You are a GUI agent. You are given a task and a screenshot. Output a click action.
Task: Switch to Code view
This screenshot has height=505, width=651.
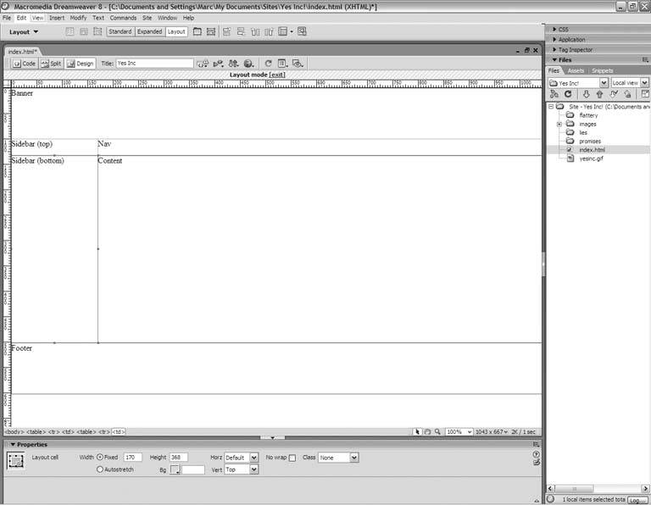coord(25,64)
